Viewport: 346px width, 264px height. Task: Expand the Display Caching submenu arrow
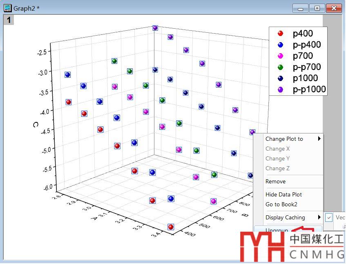(319, 217)
